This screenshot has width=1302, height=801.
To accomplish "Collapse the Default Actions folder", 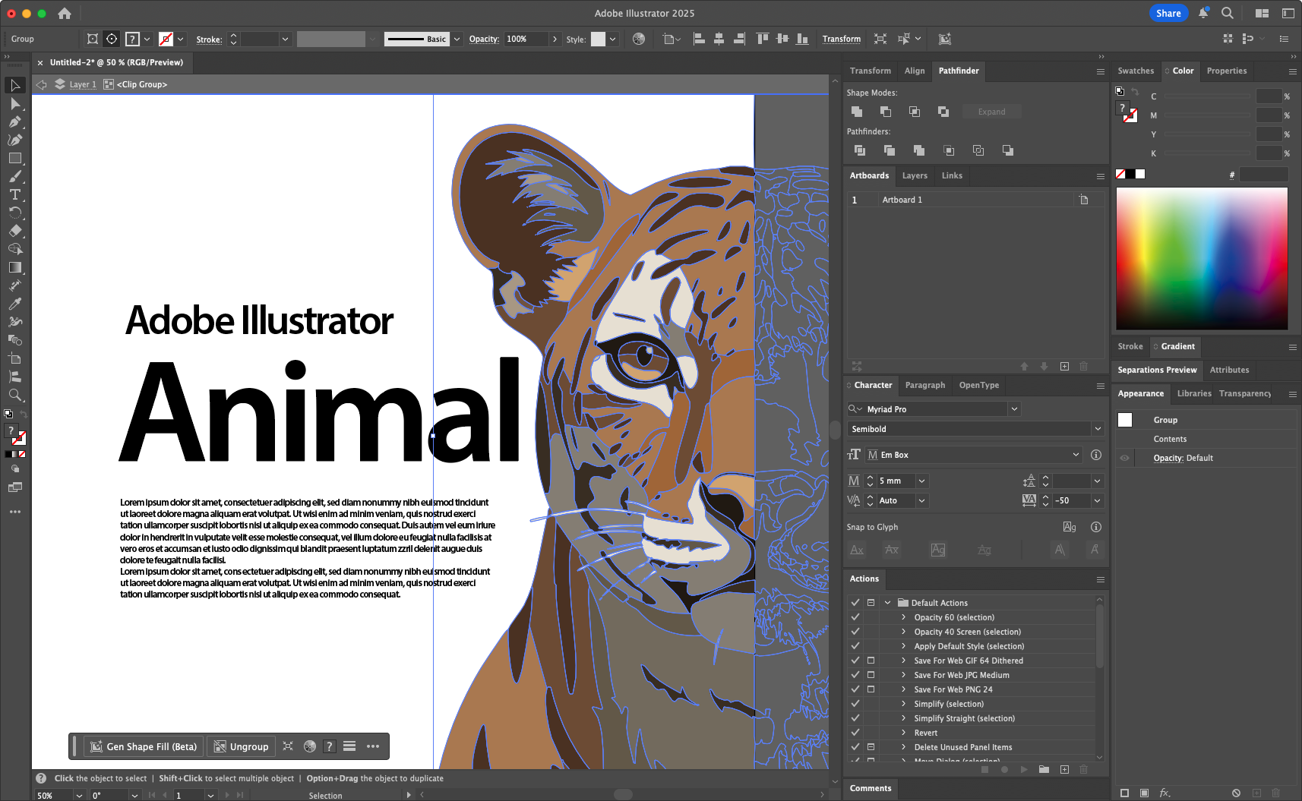I will (x=887, y=603).
